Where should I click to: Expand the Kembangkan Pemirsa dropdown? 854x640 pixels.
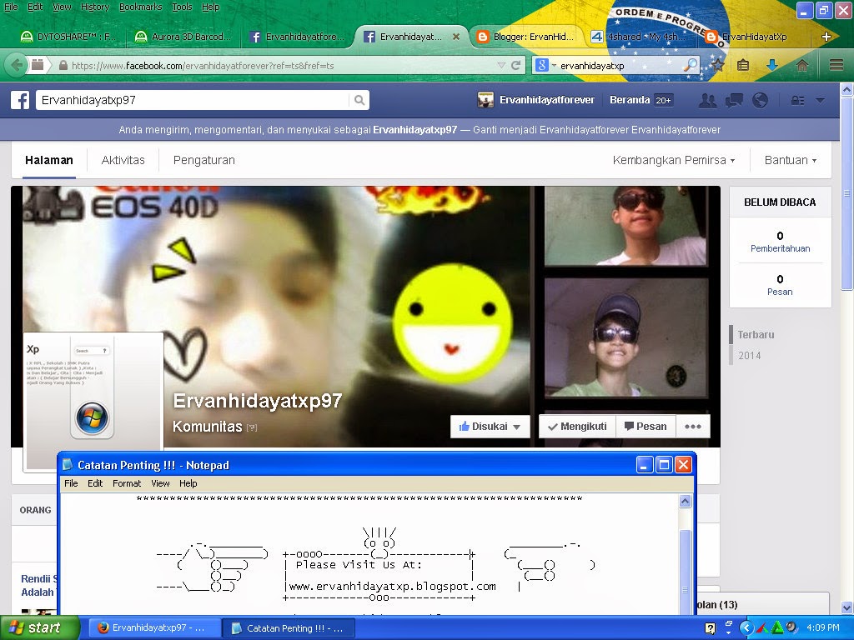674,160
